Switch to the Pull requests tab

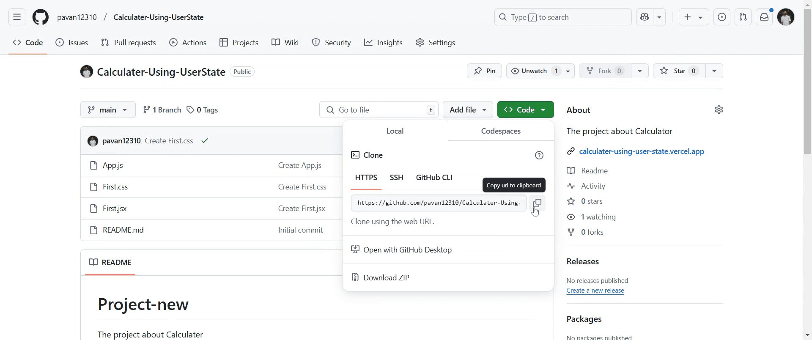[x=129, y=43]
